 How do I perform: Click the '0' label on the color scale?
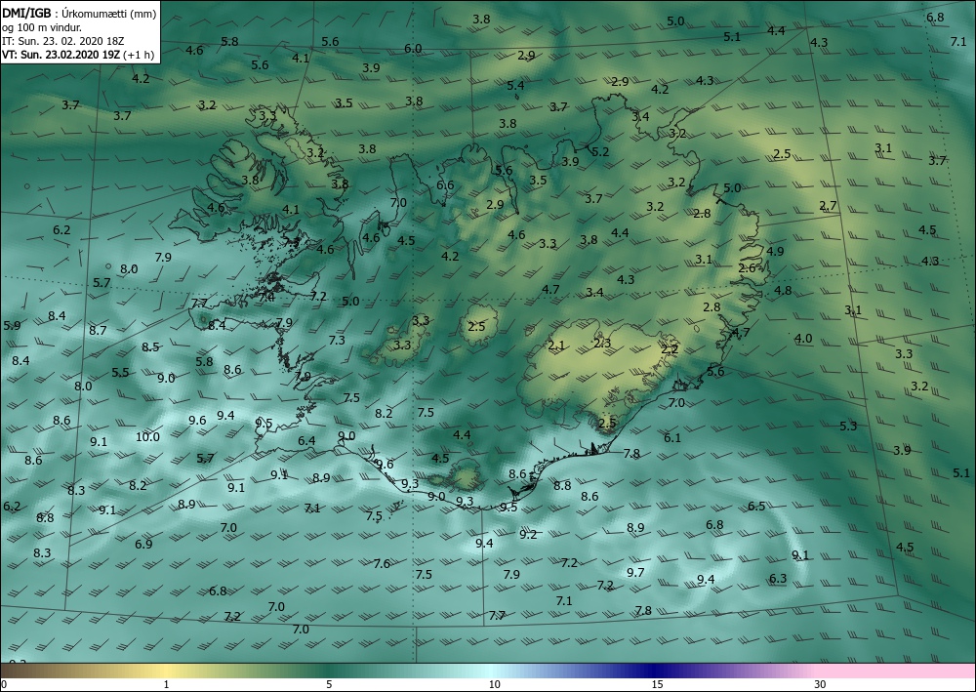tap(4, 685)
